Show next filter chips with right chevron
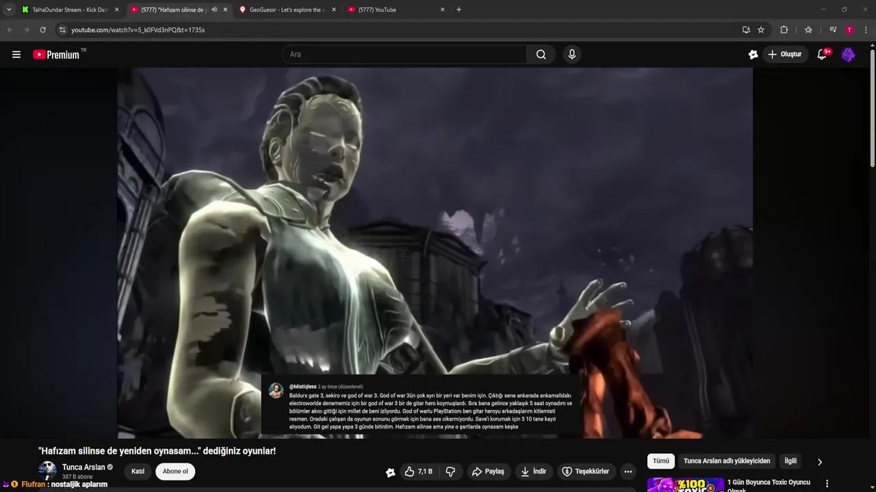The height and width of the screenshot is (492, 876). 820,462
